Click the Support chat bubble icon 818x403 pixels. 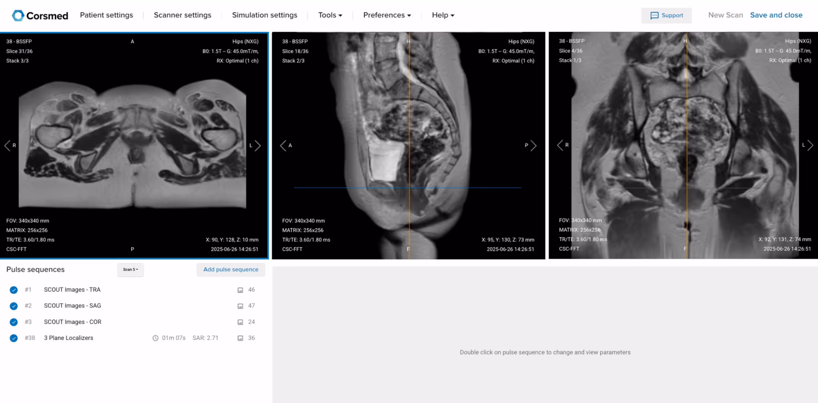[x=654, y=15]
